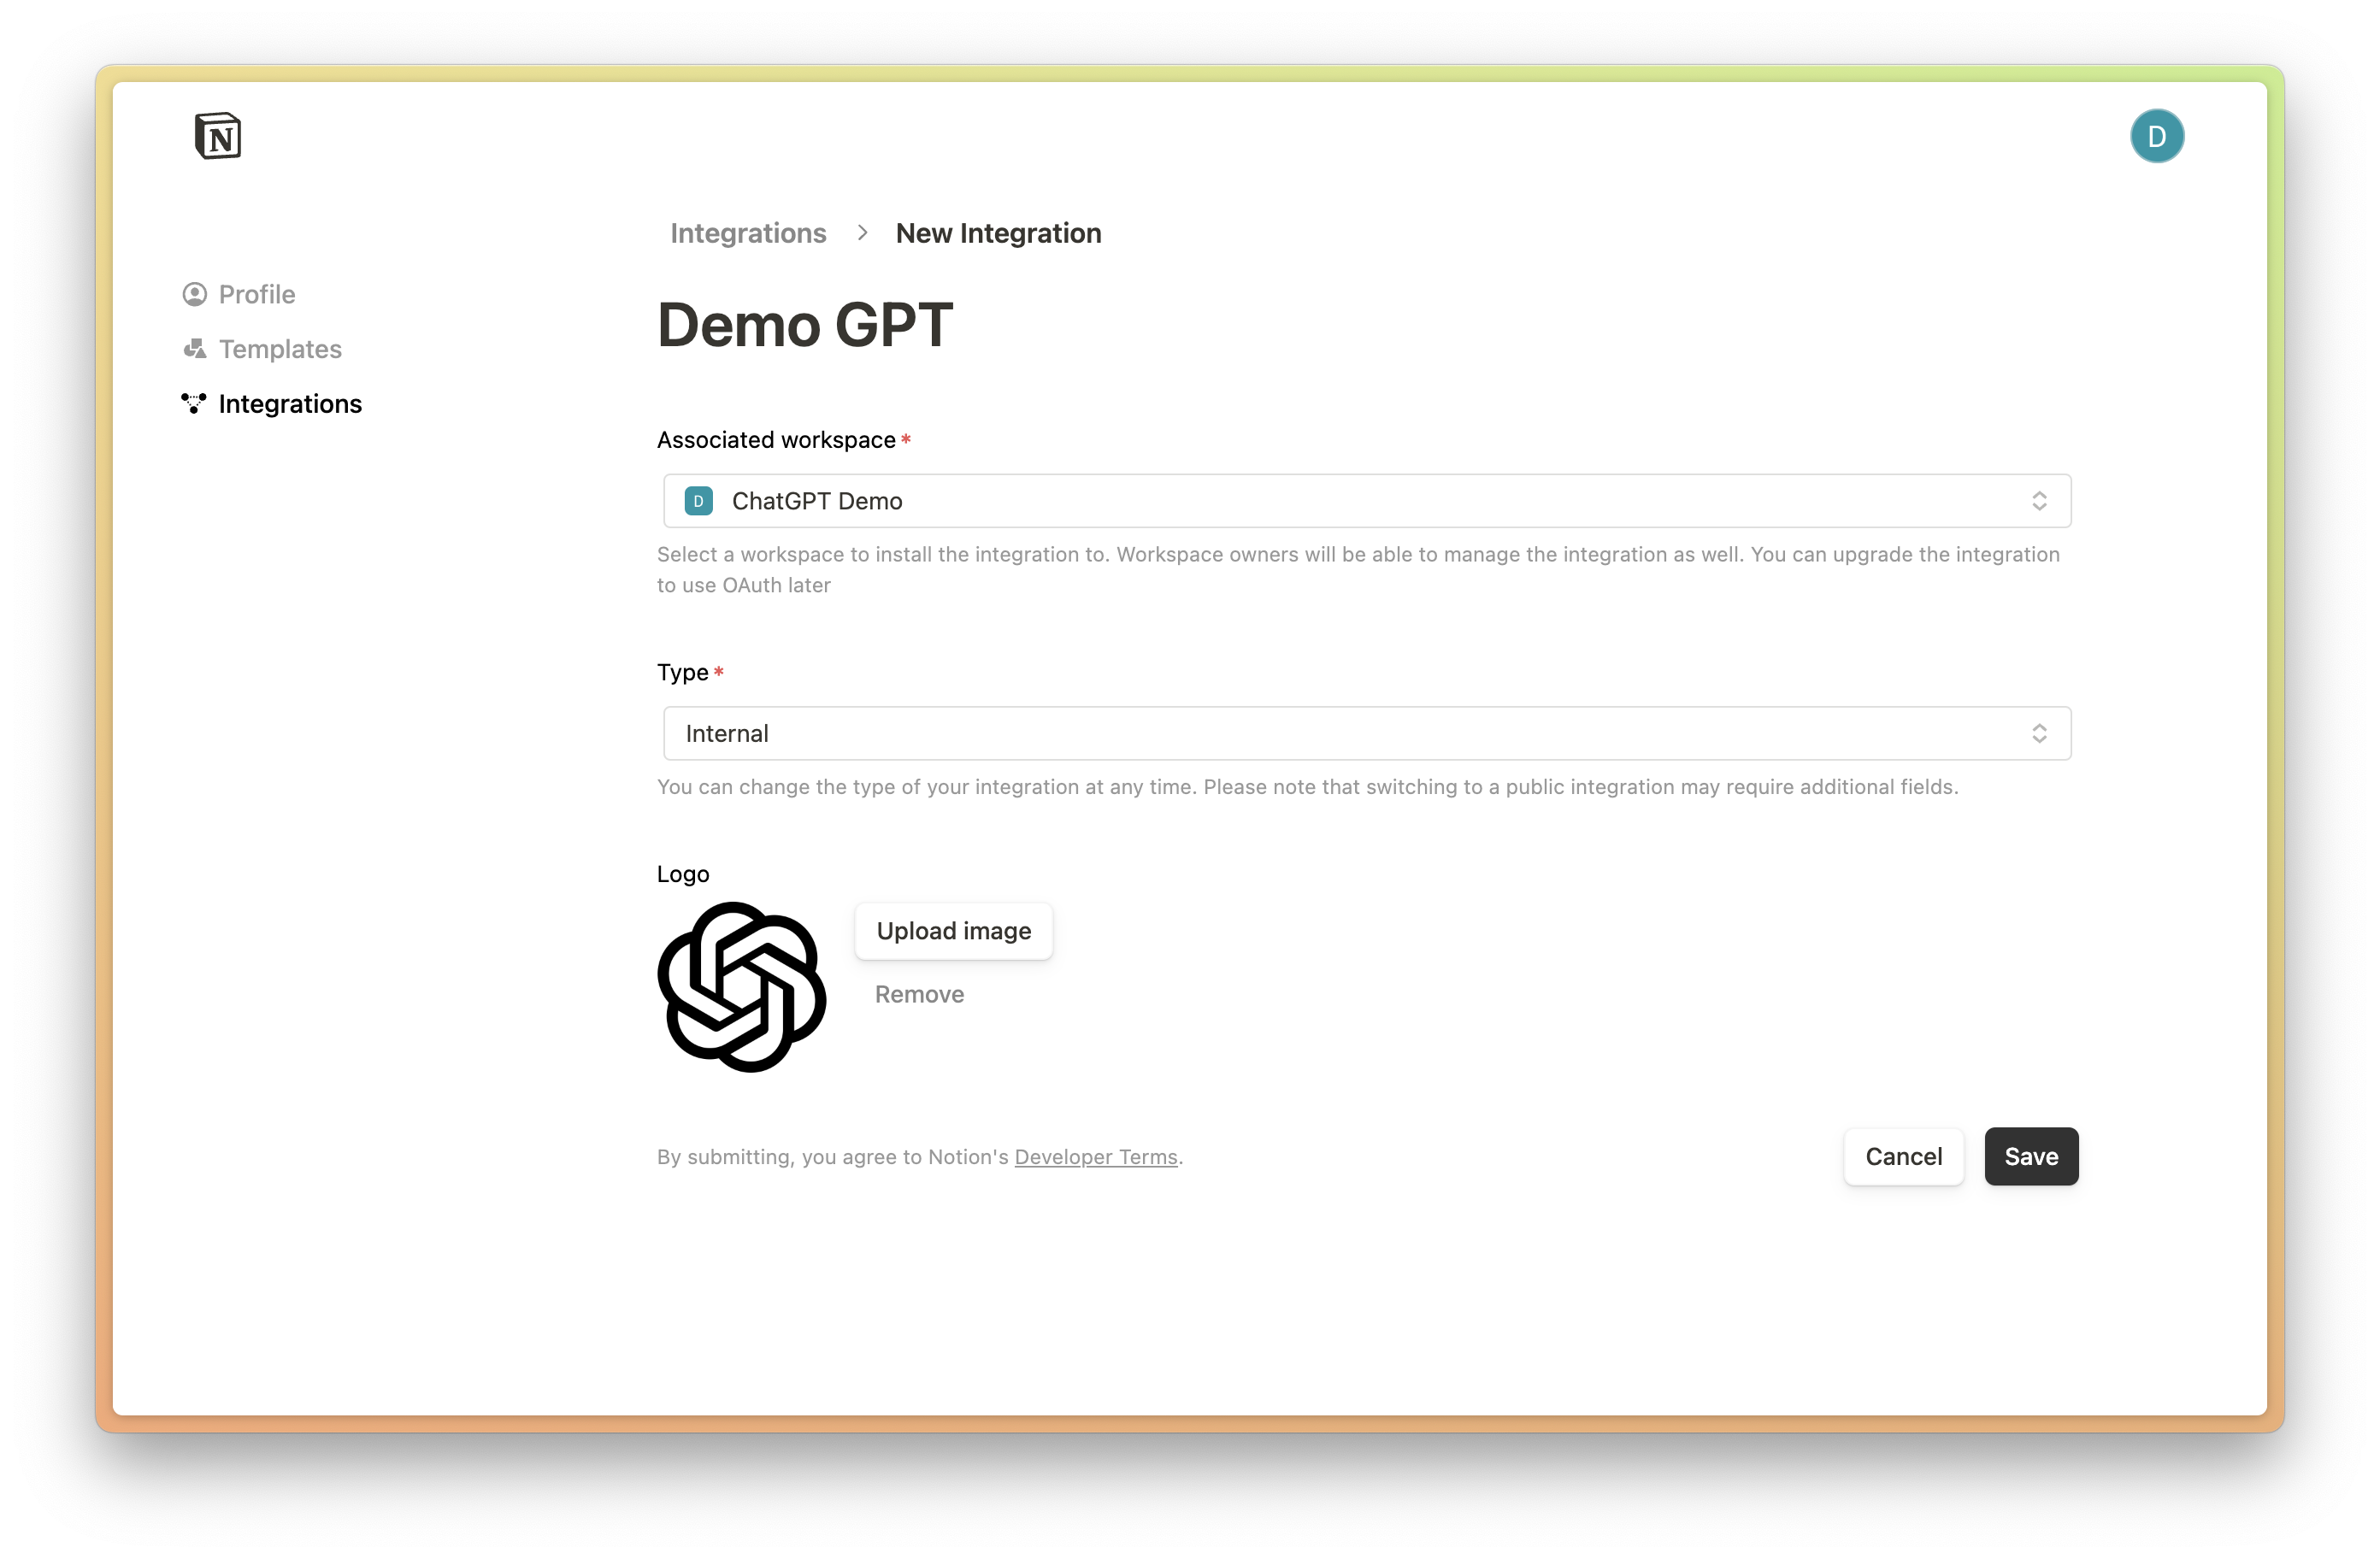Click the Profile menu icon

point(195,292)
